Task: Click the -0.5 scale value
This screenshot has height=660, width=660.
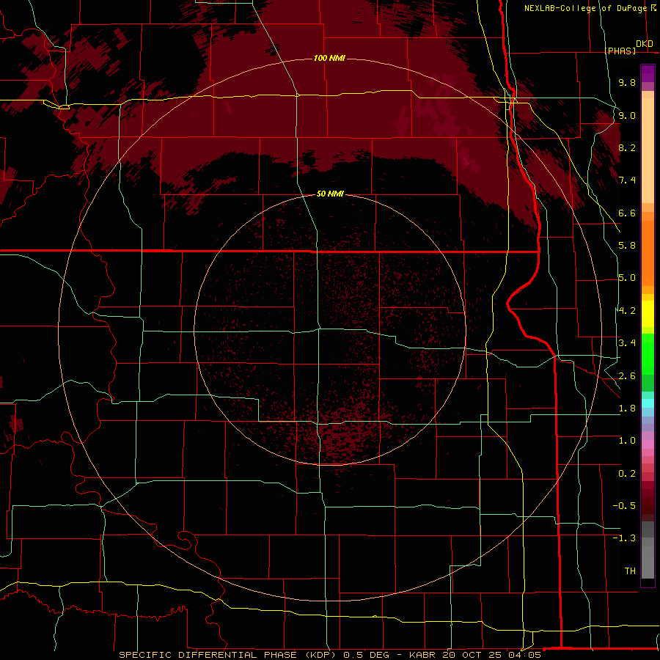Action: (624, 506)
